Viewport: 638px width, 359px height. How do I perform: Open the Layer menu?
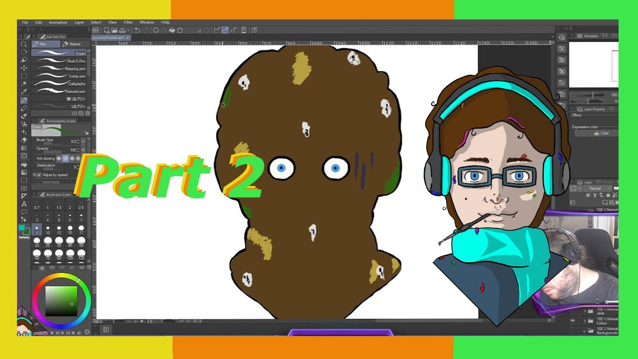point(79,22)
